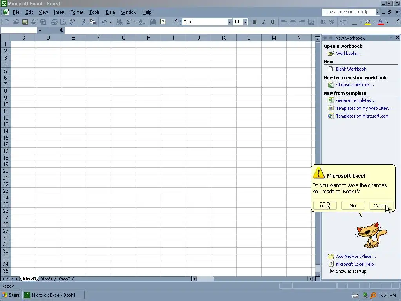Click the Borders toolbar icon

[354, 22]
